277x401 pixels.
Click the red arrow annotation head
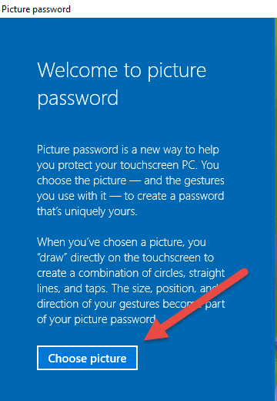(x=157, y=329)
